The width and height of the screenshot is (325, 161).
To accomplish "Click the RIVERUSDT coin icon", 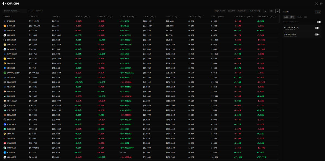I will click(x=5, y=54).
